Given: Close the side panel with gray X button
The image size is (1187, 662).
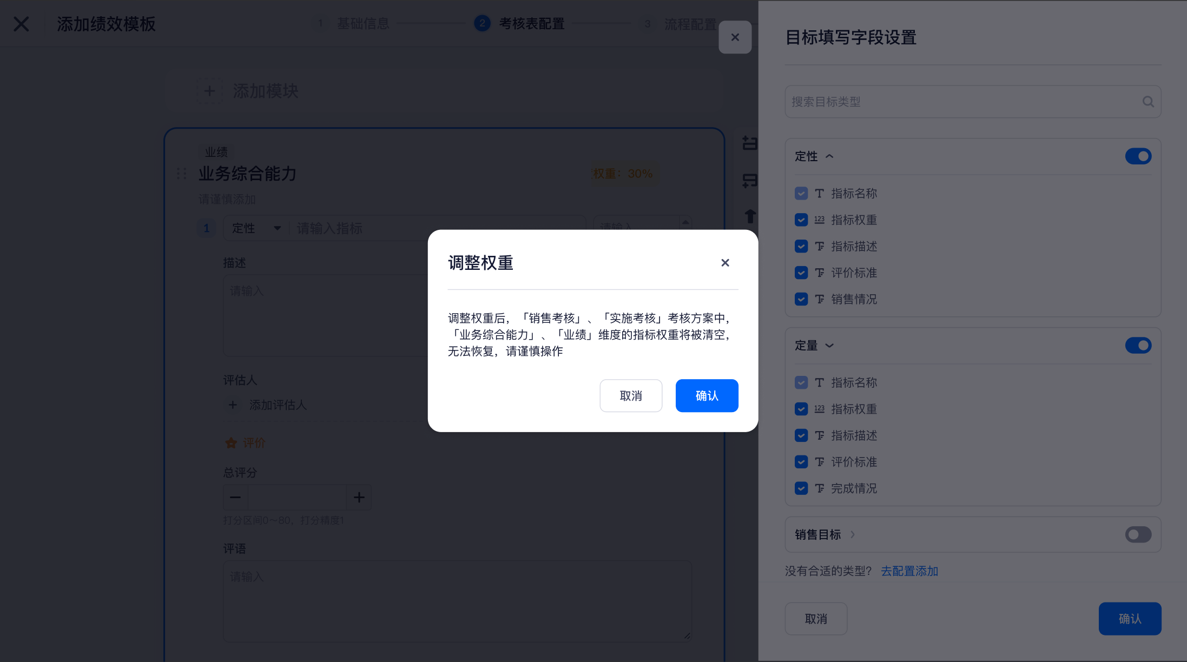Looking at the screenshot, I should (x=735, y=37).
